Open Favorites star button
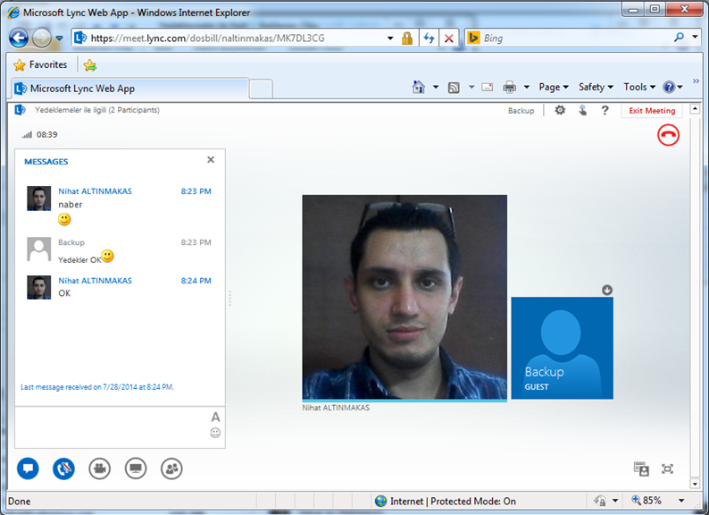 [40, 64]
